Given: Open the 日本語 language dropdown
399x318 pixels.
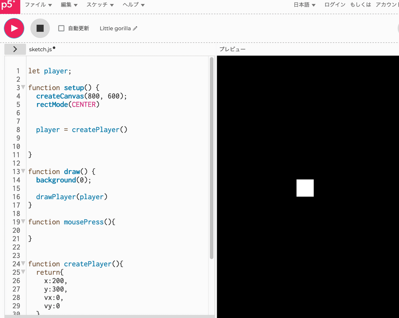Looking at the screenshot, I should tap(304, 5).
